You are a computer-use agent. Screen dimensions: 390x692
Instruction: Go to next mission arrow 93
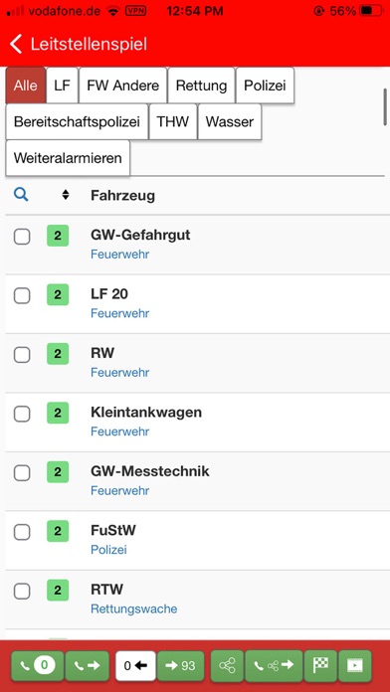pyautogui.click(x=180, y=665)
